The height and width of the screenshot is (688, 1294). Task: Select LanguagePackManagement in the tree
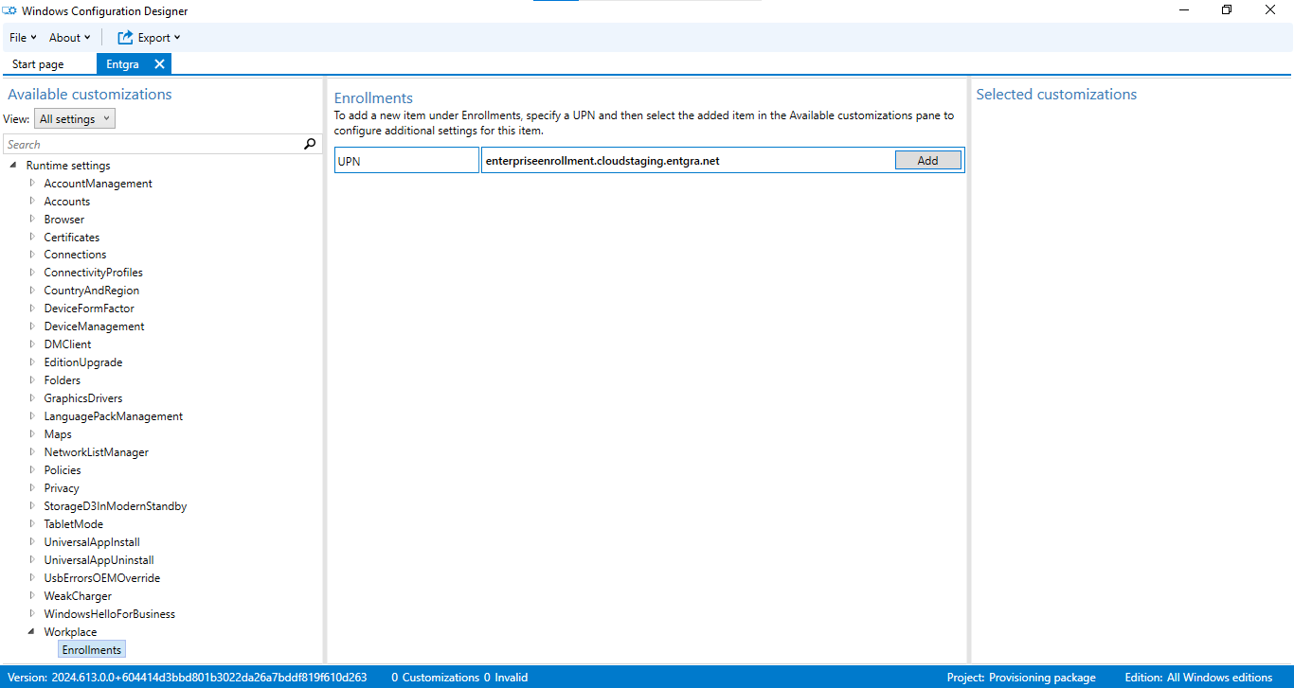tap(114, 416)
